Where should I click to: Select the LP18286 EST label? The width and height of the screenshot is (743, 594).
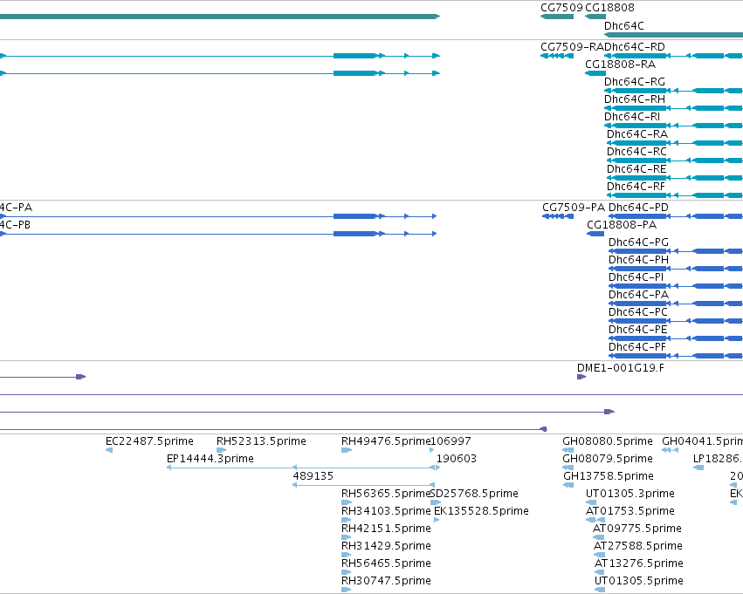718,459
